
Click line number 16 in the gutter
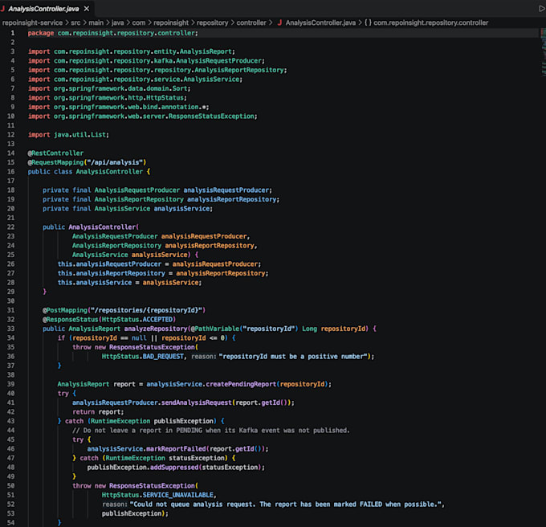tap(10, 172)
